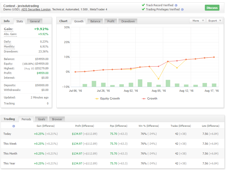The image size is (227, 173).
Task: Open the Goals tab in Trading section
Action: [41, 119]
